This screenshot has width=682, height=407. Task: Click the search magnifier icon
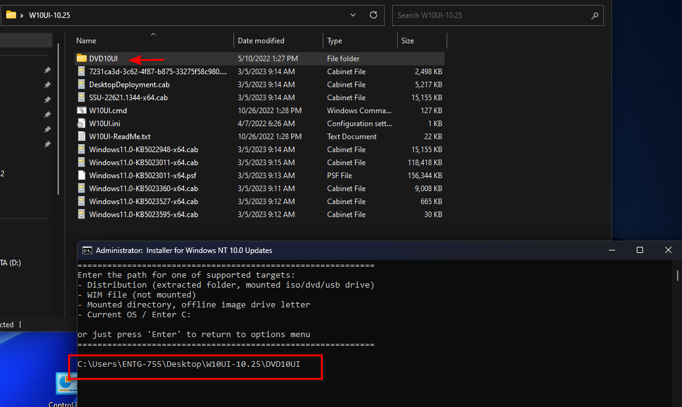click(595, 15)
